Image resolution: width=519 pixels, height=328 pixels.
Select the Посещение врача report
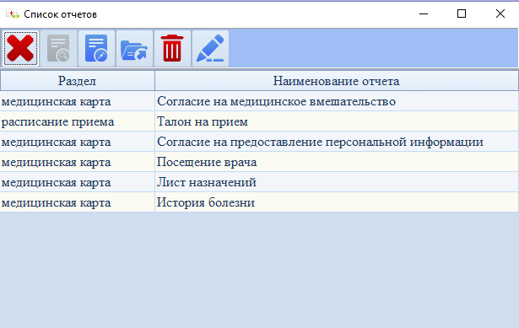click(x=336, y=162)
